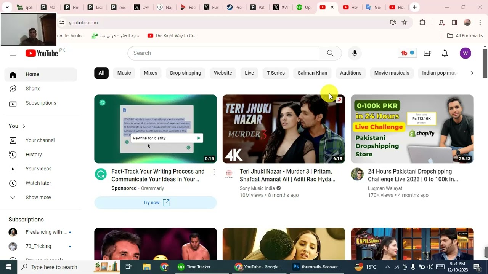Image resolution: width=488 pixels, height=274 pixels.
Task: Play the Teri Jhuki Nazar thumbnail
Action: 284,129
